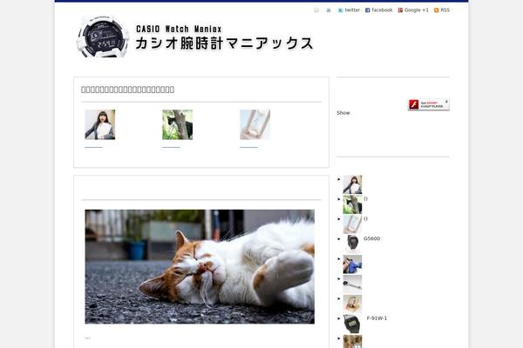This screenshot has width=523, height=348.
Task: Click the hourglass thumbnail in the sidebar list
Action: 352,224
